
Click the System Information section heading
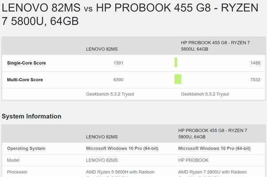(x=31, y=116)
